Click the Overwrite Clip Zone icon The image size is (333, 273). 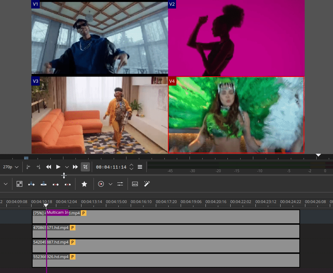click(x=44, y=184)
